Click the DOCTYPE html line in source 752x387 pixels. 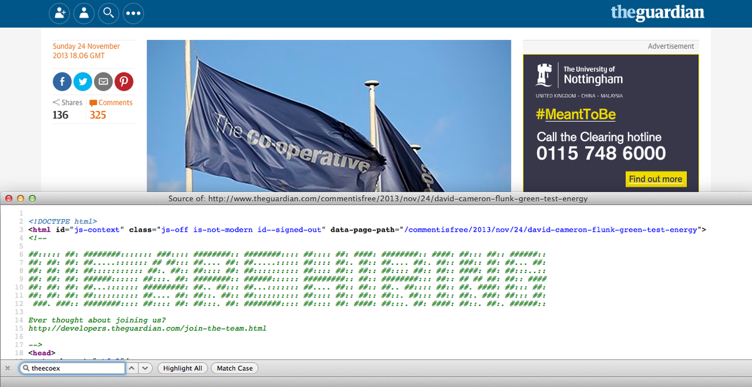pos(63,221)
